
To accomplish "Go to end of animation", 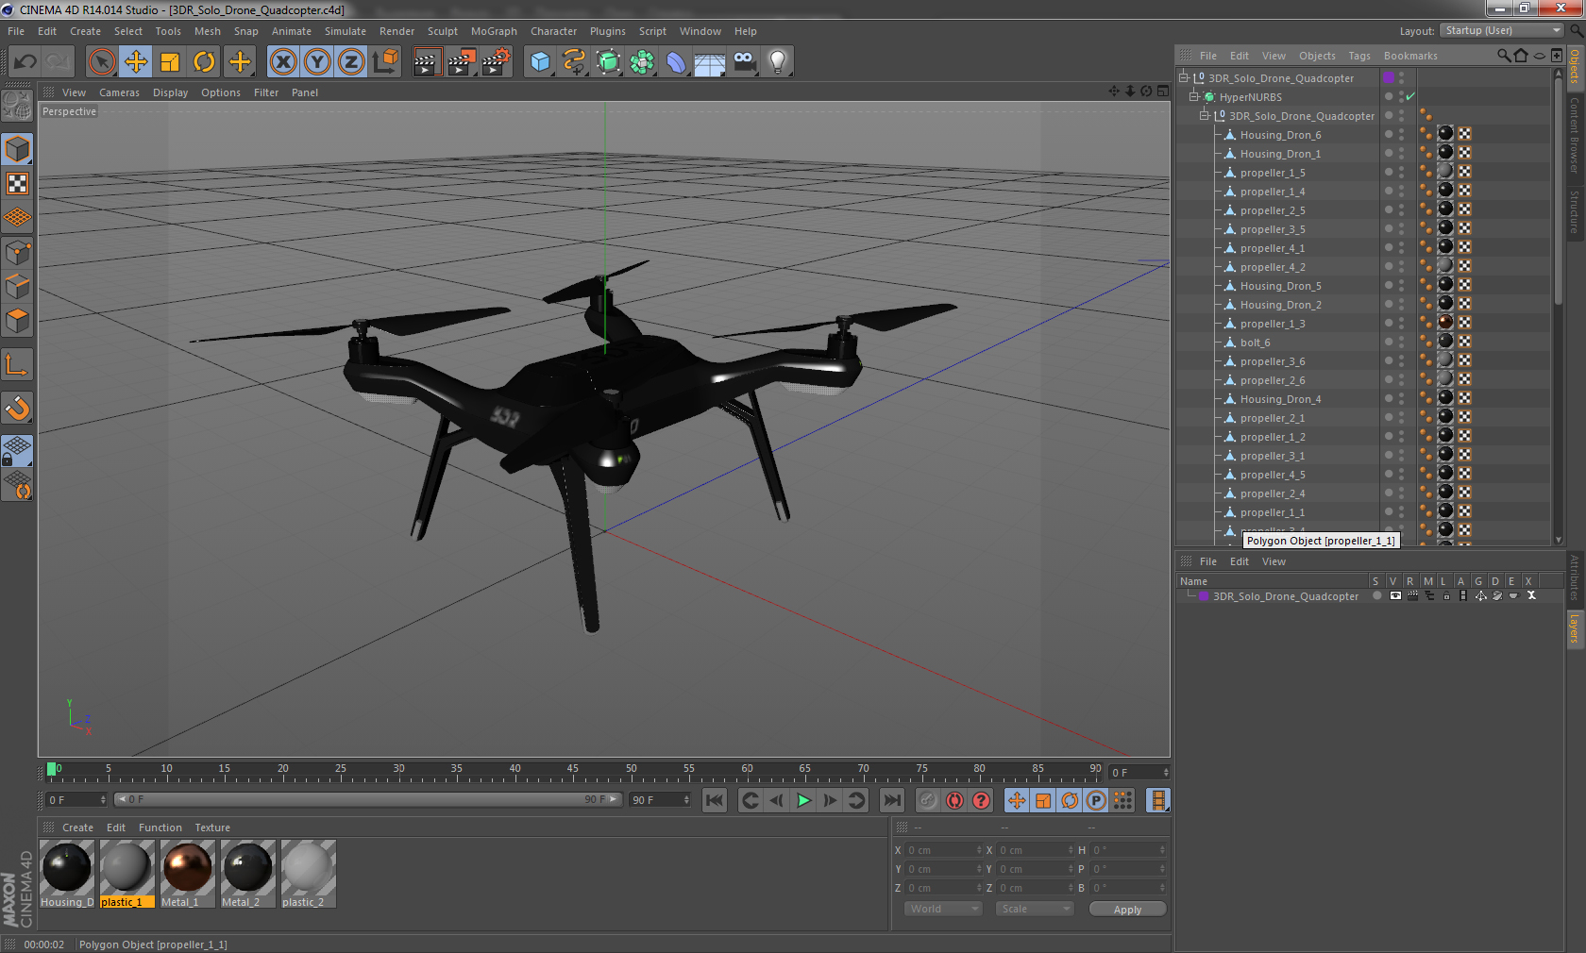I will click(x=891, y=800).
